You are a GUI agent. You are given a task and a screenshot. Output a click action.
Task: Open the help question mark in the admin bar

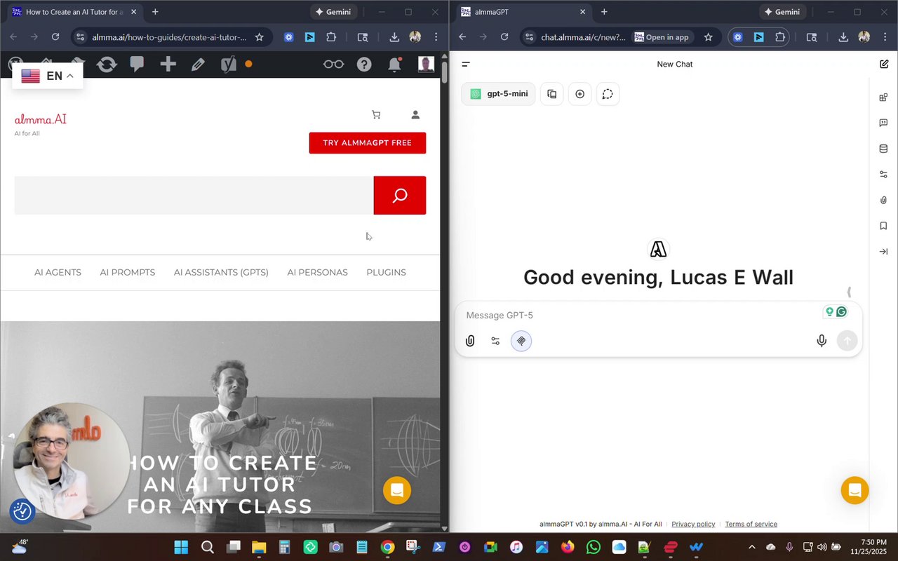pyautogui.click(x=364, y=65)
